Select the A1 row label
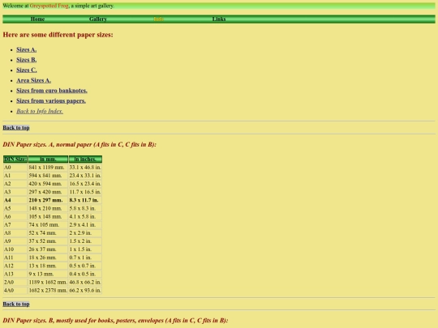 15,176
